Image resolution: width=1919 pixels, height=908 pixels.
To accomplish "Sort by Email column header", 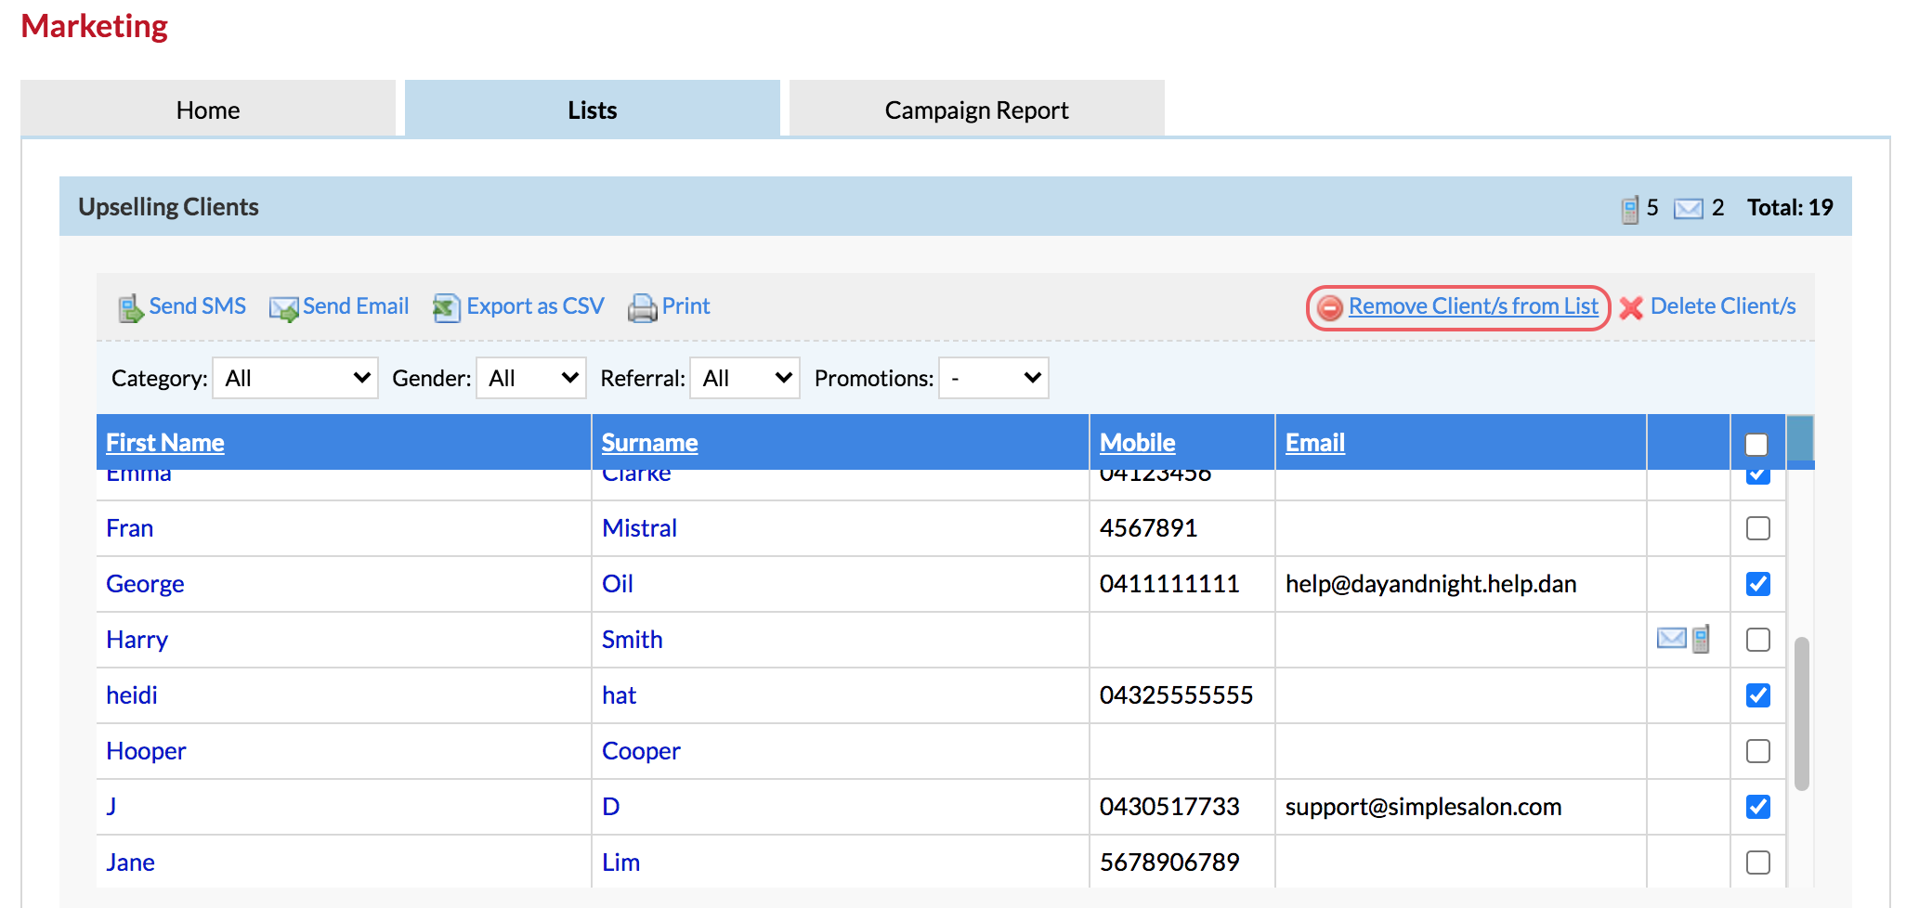I will click(1315, 443).
